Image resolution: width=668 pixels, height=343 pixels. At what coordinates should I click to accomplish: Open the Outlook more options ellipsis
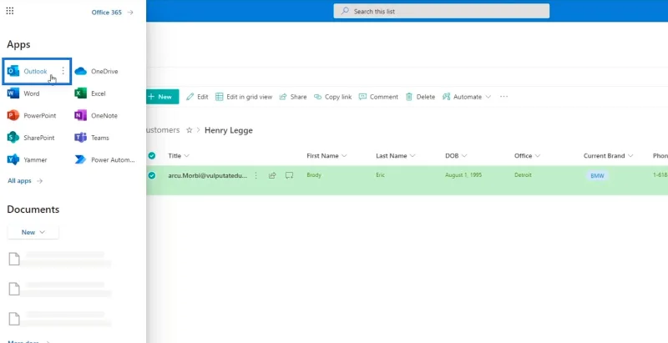(x=63, y=71)
